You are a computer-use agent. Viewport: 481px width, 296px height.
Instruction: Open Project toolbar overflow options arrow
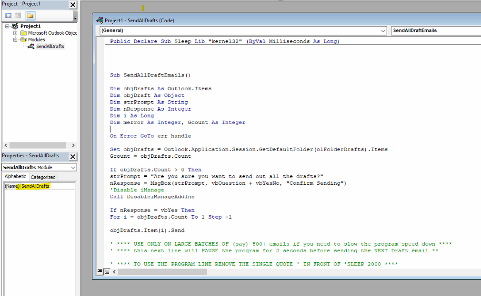pyautogui.click(x=75, y=17)
